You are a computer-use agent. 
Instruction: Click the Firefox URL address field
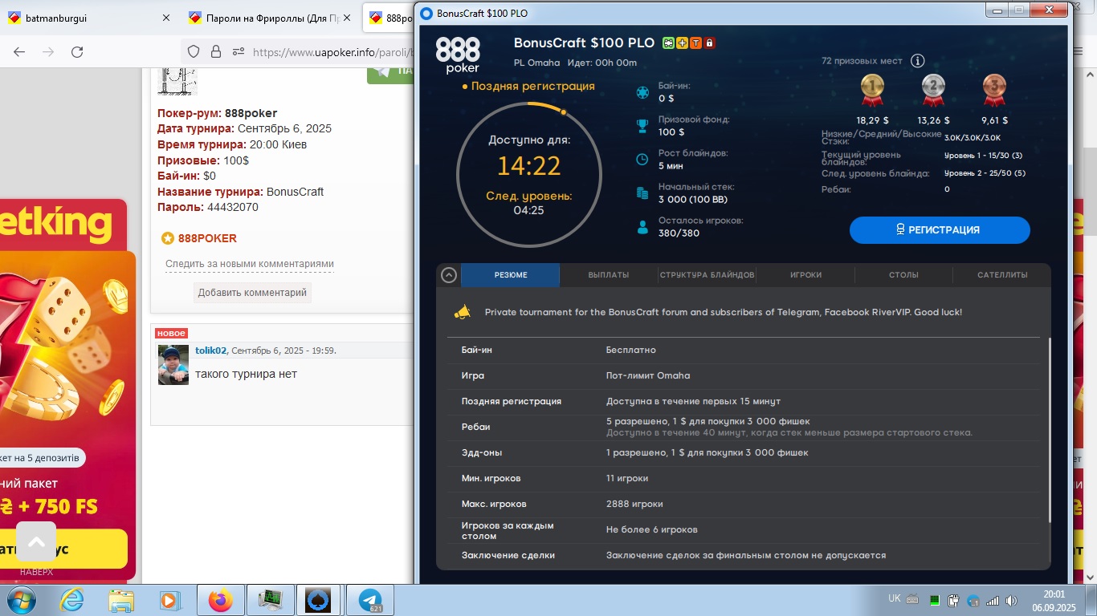tap(332, 52)
